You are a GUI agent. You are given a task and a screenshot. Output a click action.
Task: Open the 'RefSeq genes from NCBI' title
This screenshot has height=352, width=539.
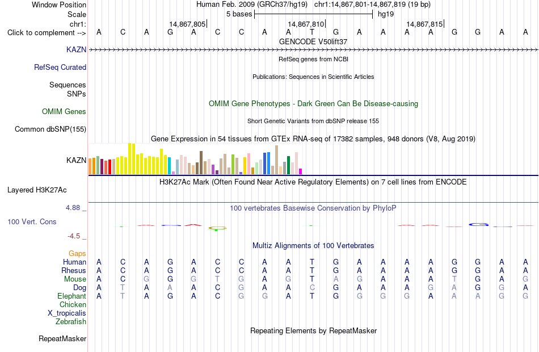pyautogui.click(x=314, y=59)
